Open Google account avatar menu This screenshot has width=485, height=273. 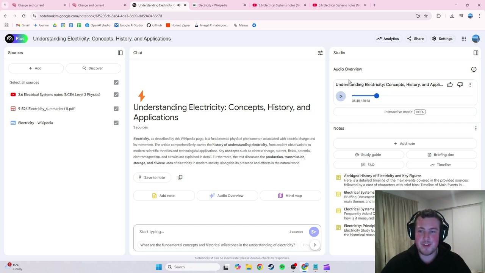point(476,39)
